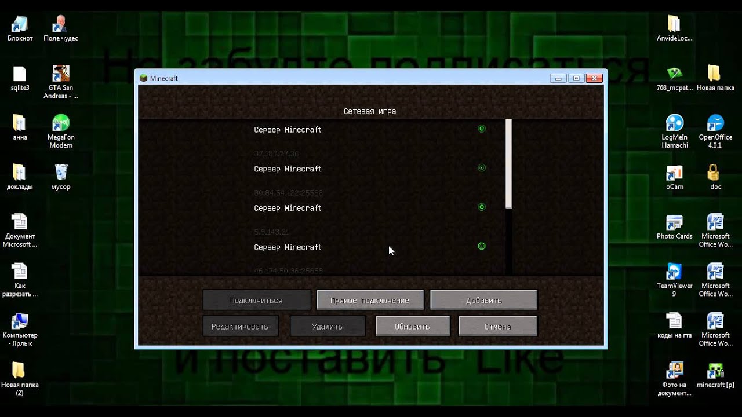Click the ping indicator of the last visible server

point(481,246)
